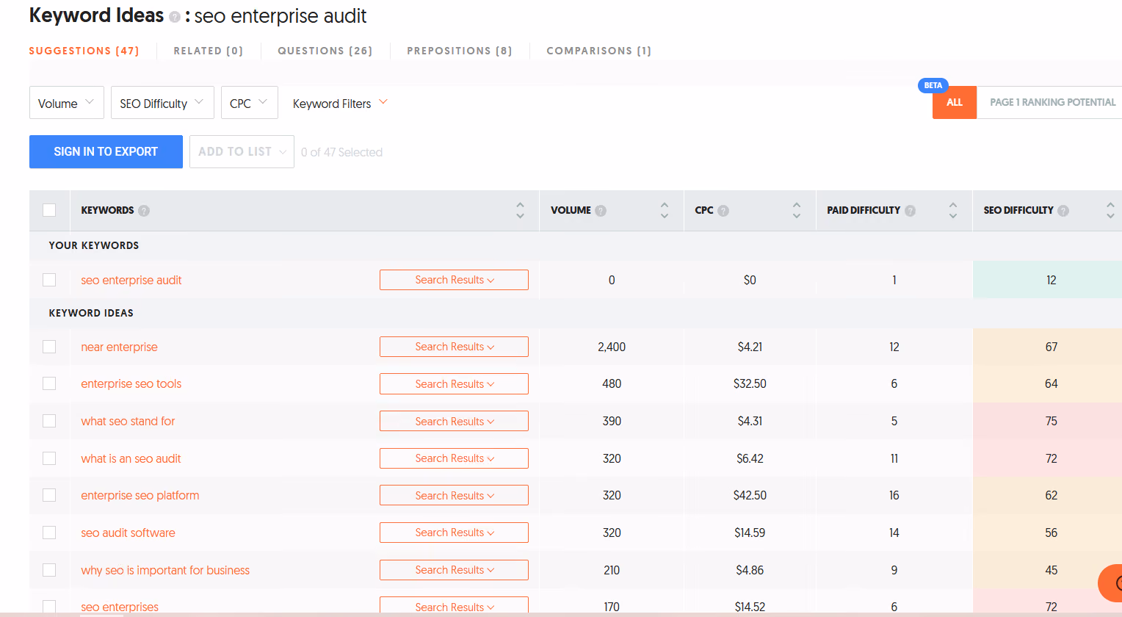Open the Volume filter dropdown

(67, 103)
